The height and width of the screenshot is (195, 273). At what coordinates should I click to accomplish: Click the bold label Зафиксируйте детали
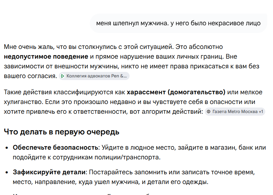49,172
